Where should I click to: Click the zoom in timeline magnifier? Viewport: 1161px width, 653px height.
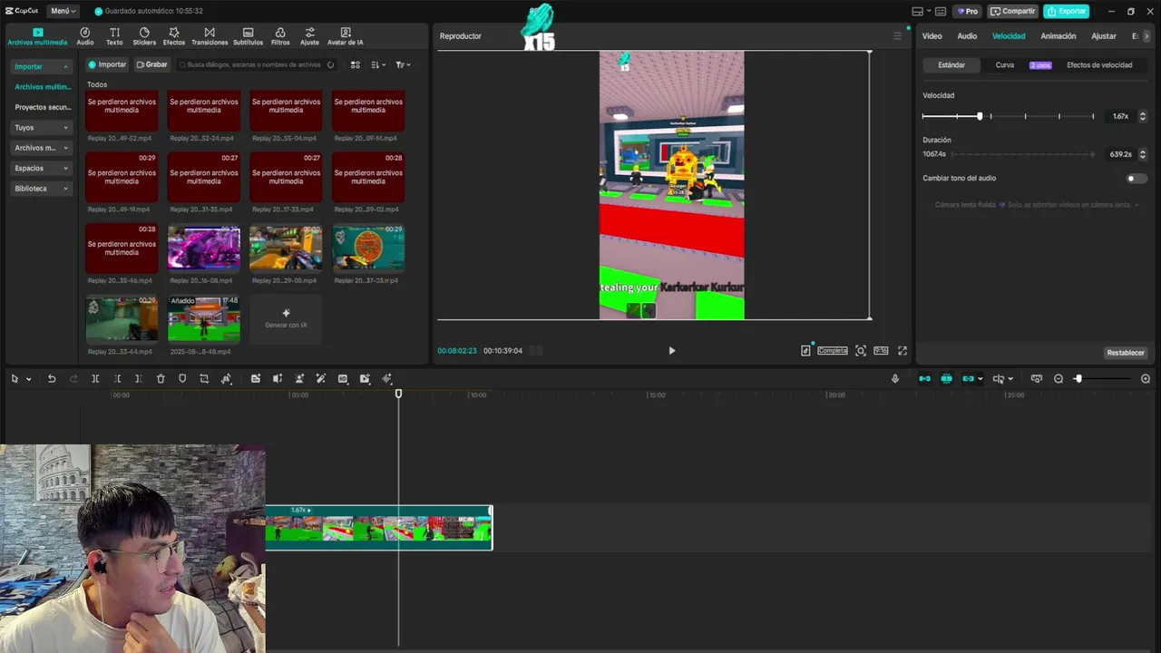pos(1146,378)
